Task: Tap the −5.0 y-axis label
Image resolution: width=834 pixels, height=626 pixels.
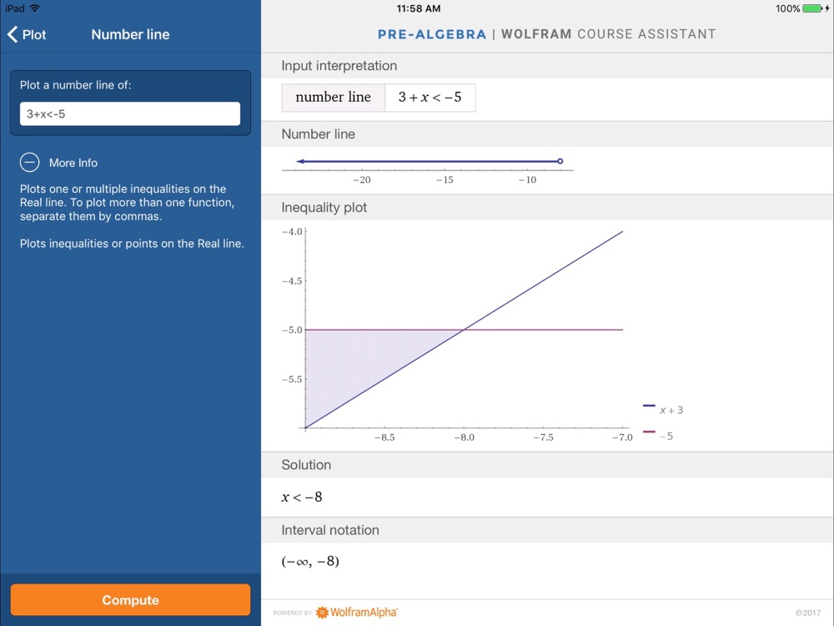Action: (292, 330)
